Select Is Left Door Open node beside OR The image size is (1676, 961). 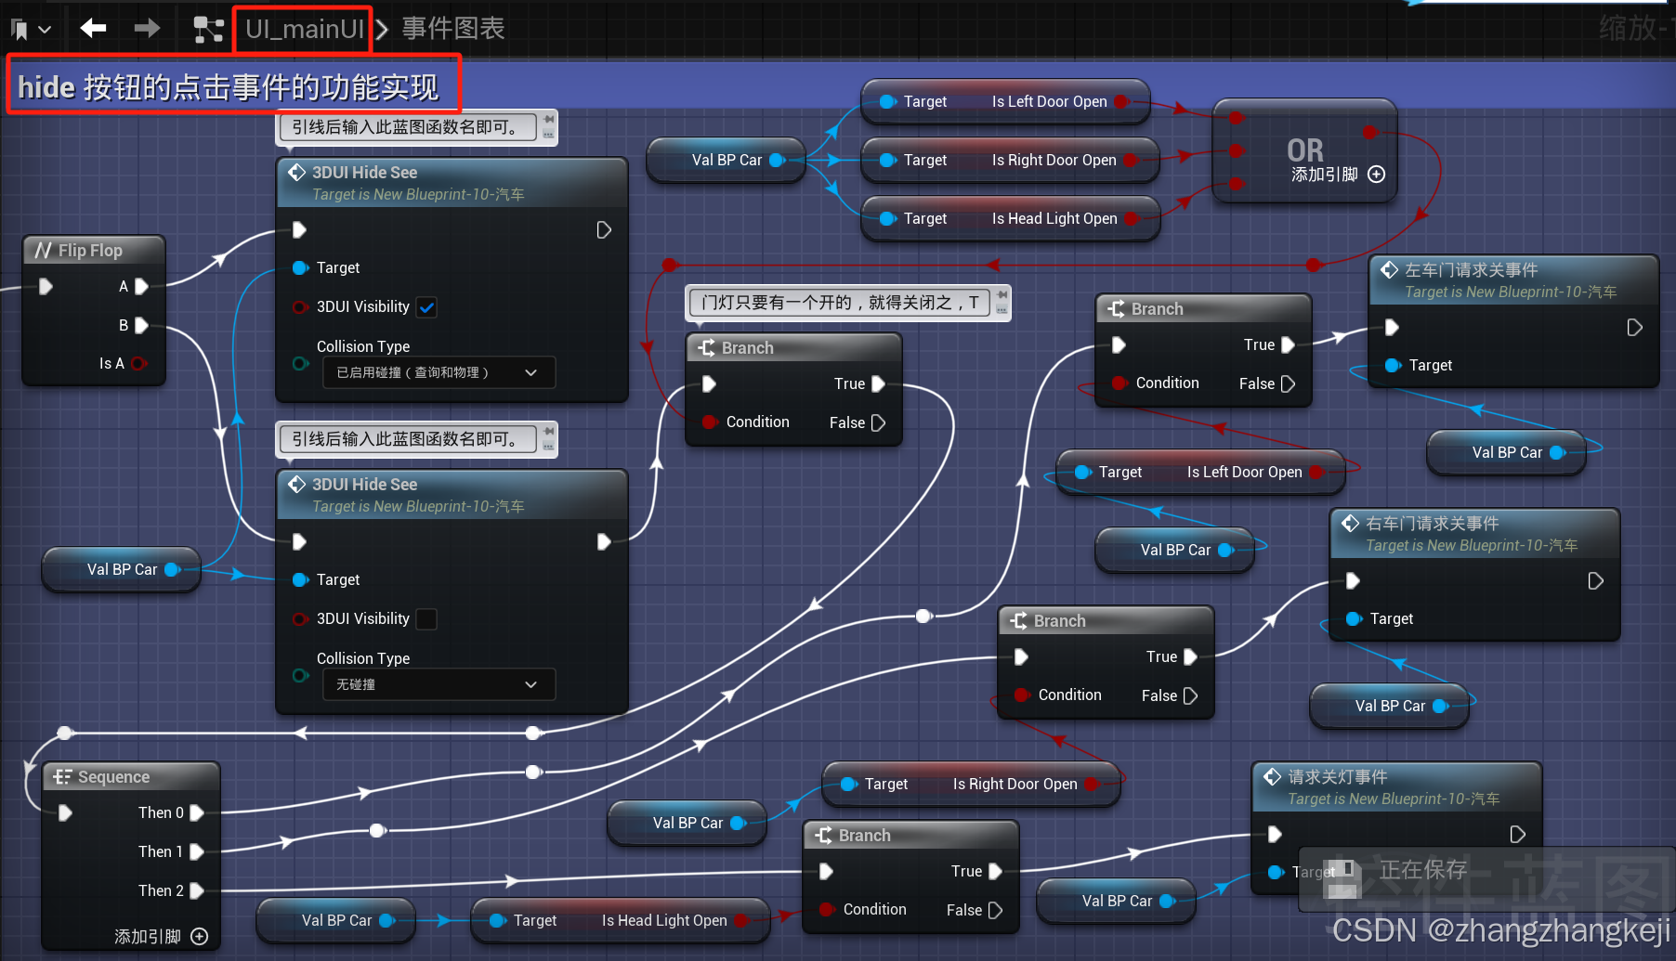pyautogui.click(x=1005, y=102)
